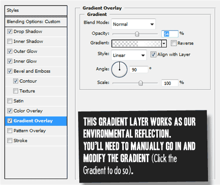Screen dimensions: 220x185
Task: Uncheck the Bevel and Emboss checkbox
Action: pos(10,71)
